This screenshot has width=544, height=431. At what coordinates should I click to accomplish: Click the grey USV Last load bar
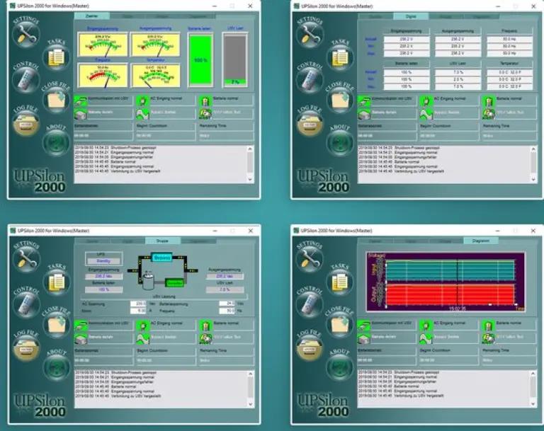tap(235, 59)
